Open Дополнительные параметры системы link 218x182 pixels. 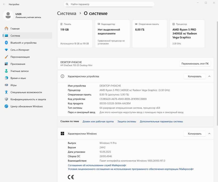pyautogui.click(x=161, y=121)
